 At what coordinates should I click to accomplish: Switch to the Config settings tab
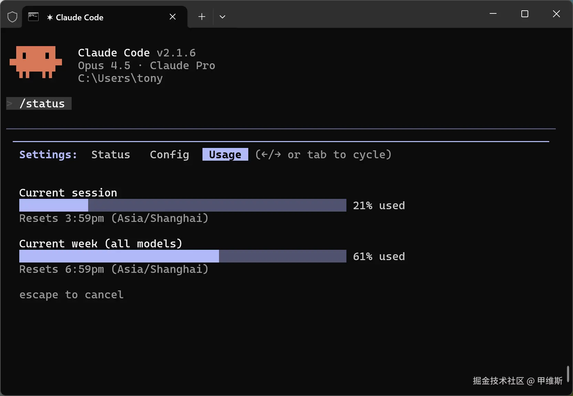coord(169,155)
